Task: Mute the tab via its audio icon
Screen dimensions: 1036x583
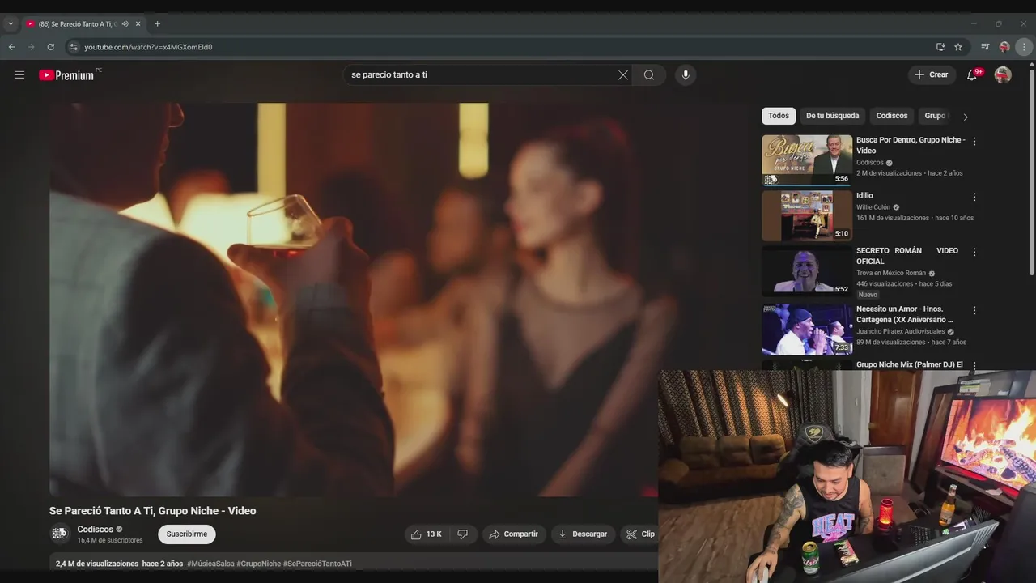Action: coord(125,24)
